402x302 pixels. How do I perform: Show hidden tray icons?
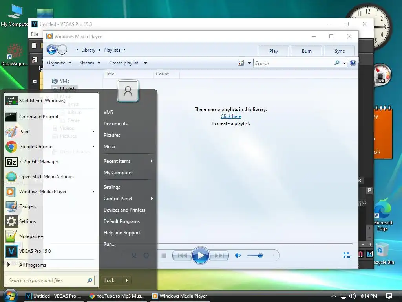point(334,296)
